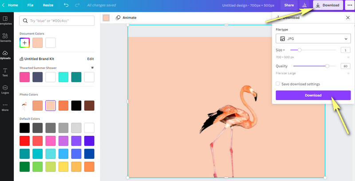
Task: Open the insights bar chart icon
Action: (304, 5)
